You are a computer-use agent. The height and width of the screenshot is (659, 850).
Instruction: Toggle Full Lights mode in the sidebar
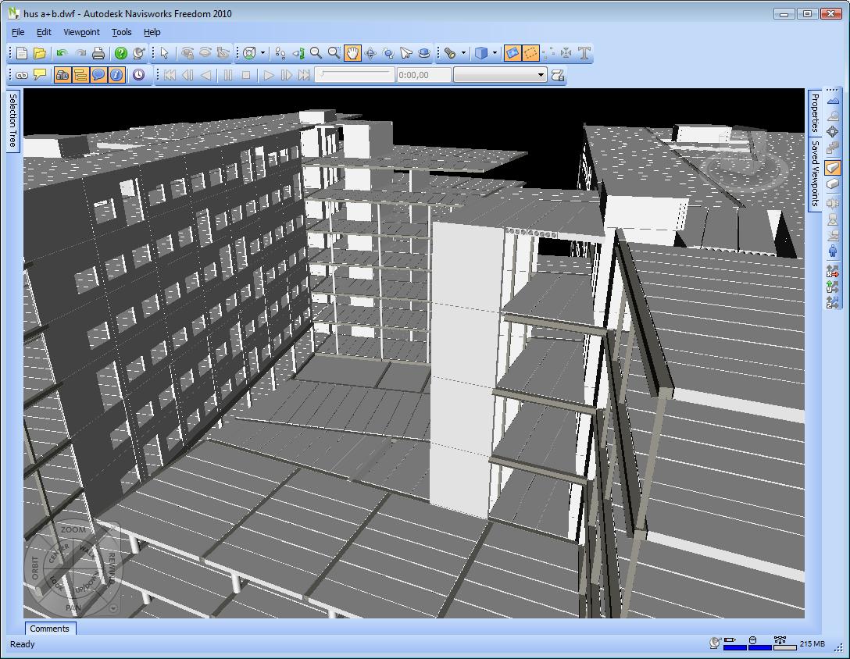(832, 201)
